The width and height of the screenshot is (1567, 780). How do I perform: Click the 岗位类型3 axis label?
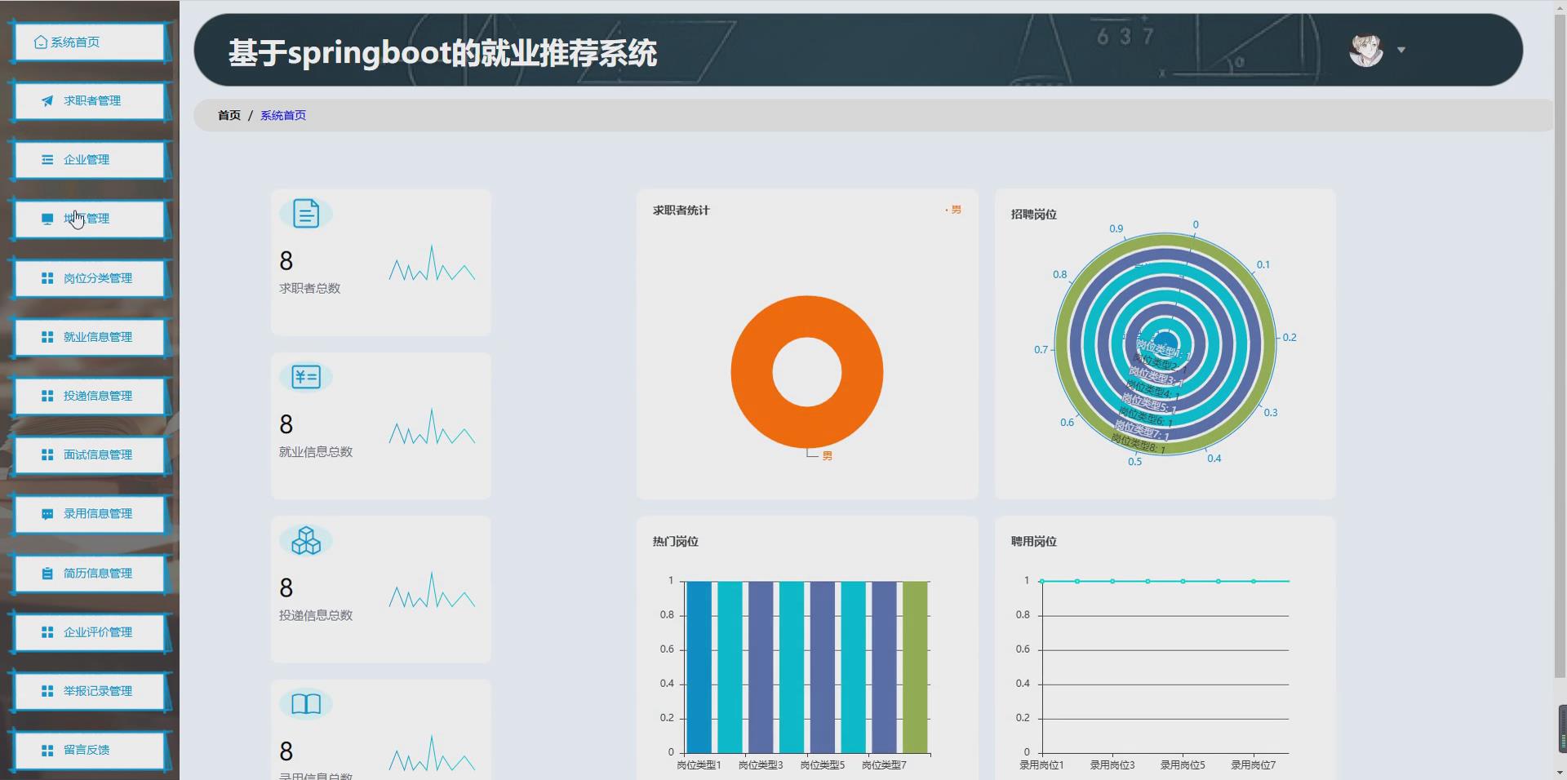pyautogui.click(x=761, y=765)
